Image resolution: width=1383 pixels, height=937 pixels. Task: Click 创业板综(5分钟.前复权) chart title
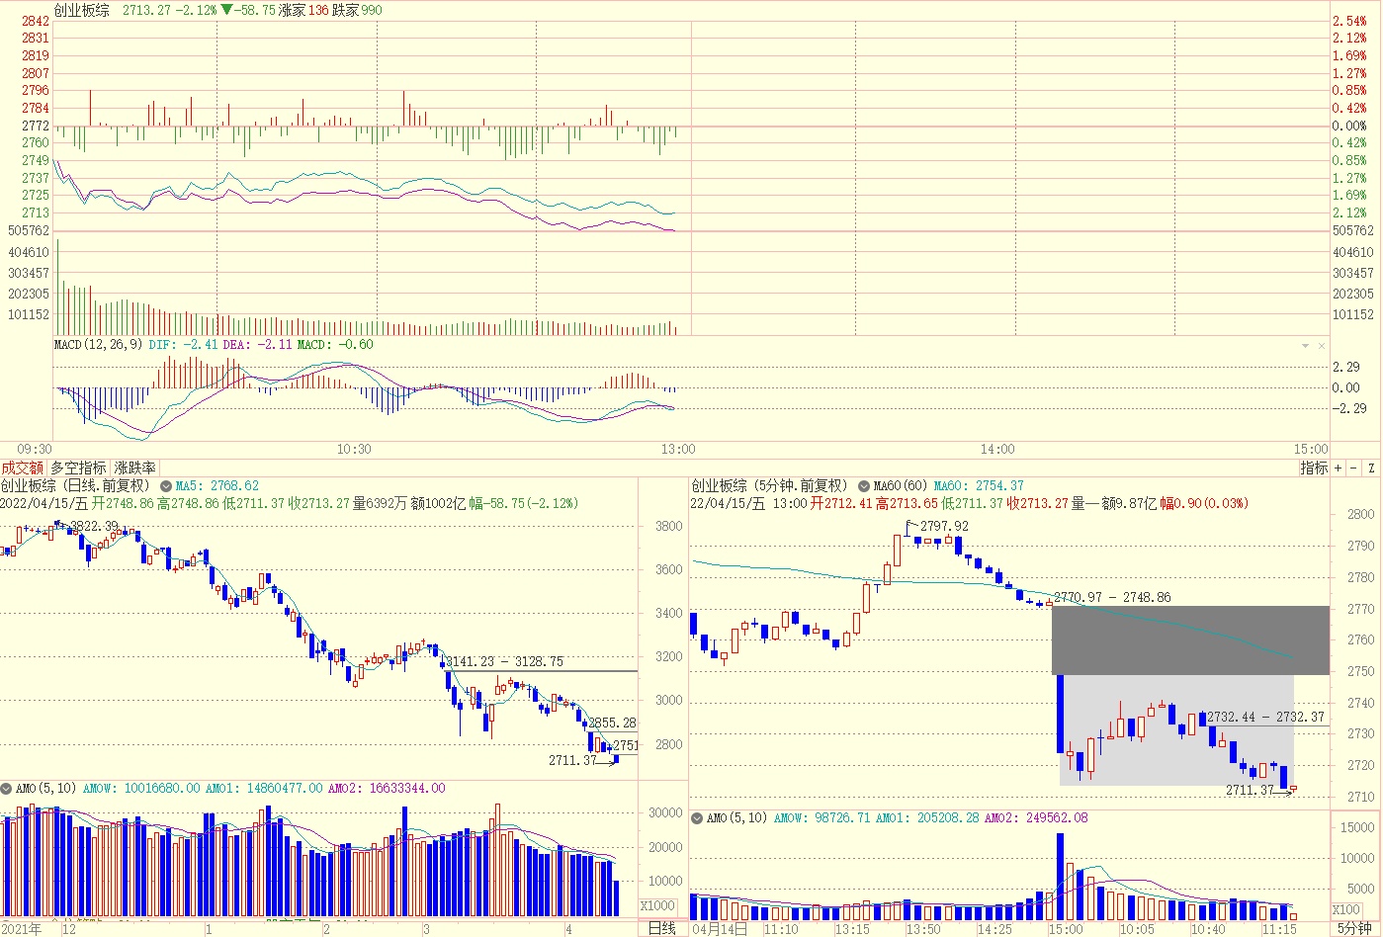769,486
